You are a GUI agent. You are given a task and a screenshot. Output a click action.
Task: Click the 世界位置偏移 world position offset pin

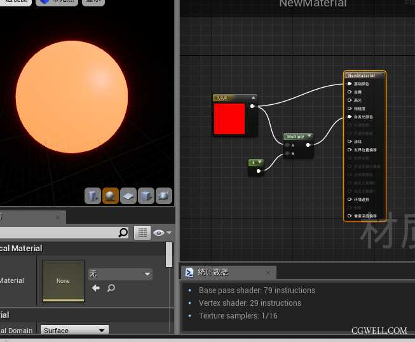coord(350,150)
